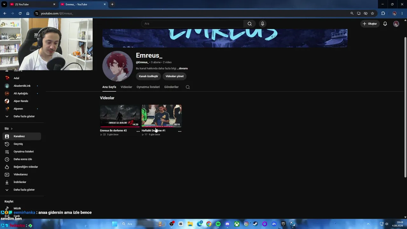Focus the YouTube 'Ara' search field
This screenshot has width=407, height=229.
192,24
